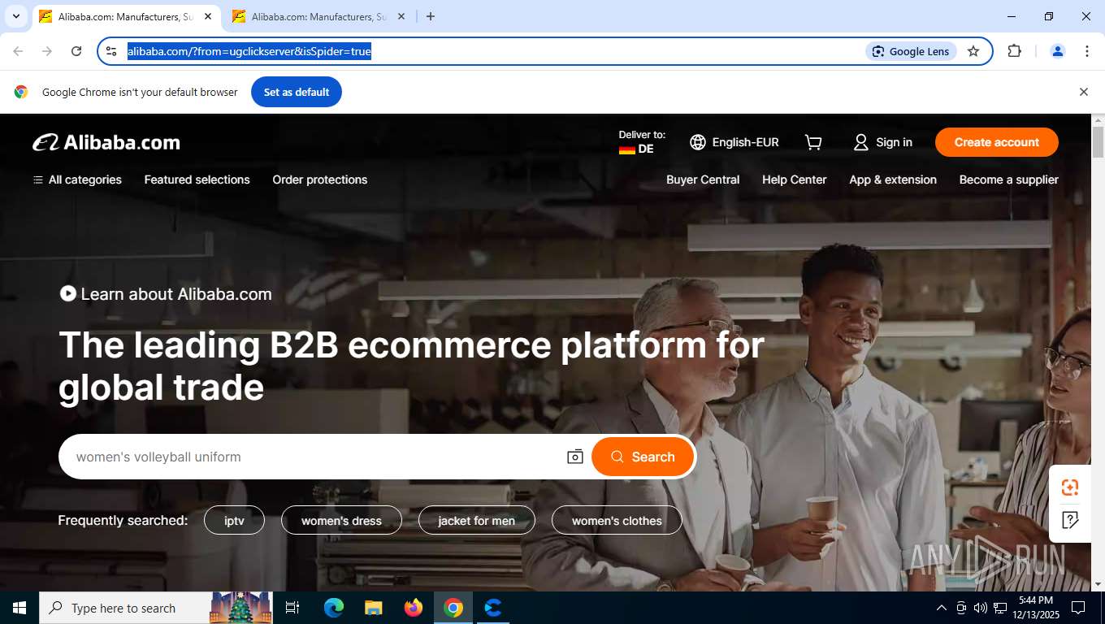Image resolution: width=1105 pixels, height=624 pixels.
Task: Select the jacket for men search chip
Action: point(477,520)
